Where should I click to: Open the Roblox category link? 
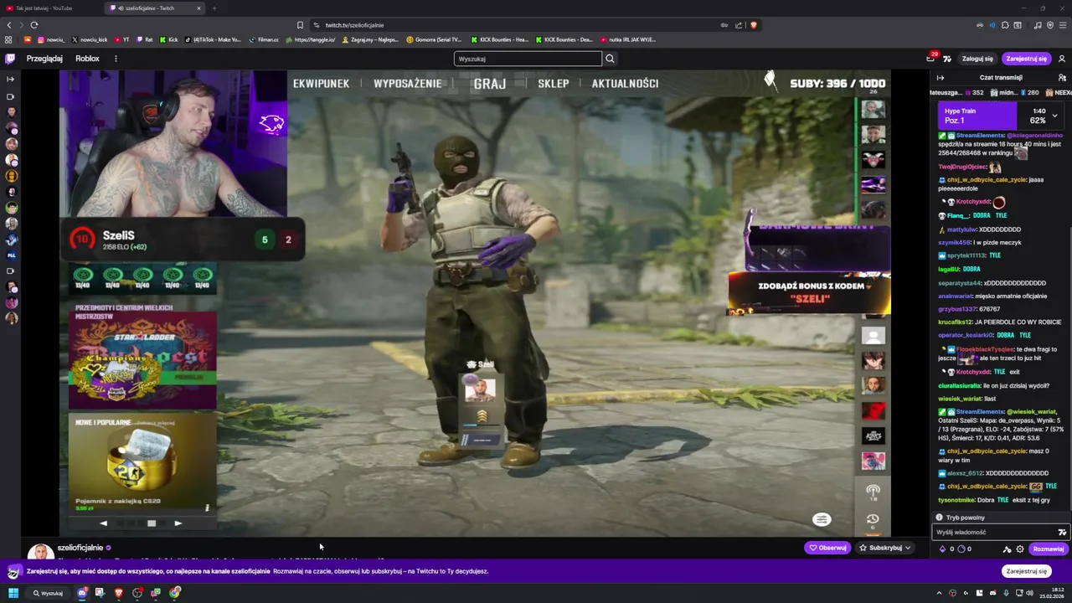point(87,59)
